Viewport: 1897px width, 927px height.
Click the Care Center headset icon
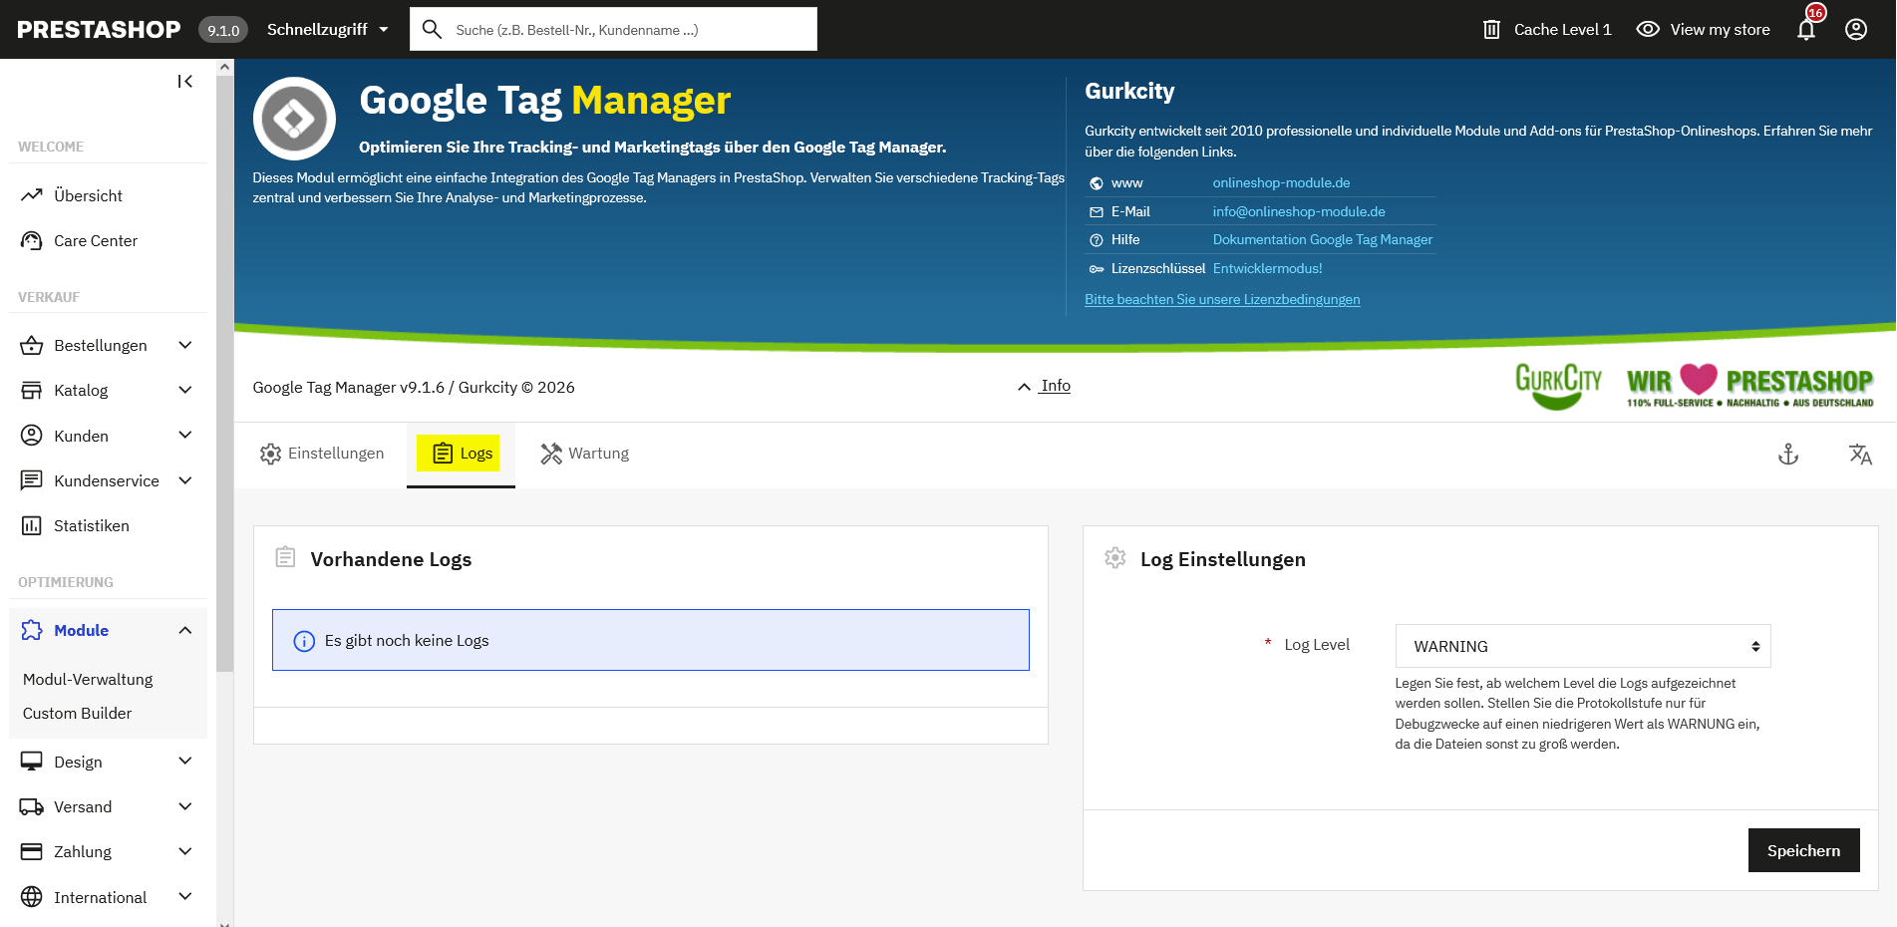(x=32, y=240)
